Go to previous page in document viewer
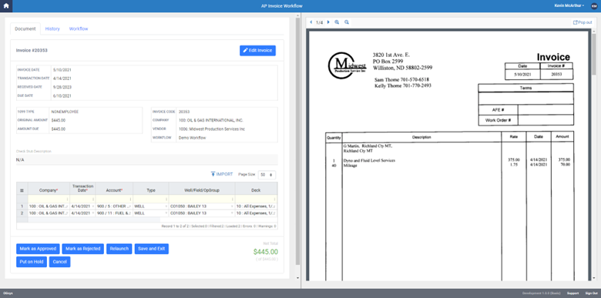Viewport: 601px width, 298px height. coord(311,22)
